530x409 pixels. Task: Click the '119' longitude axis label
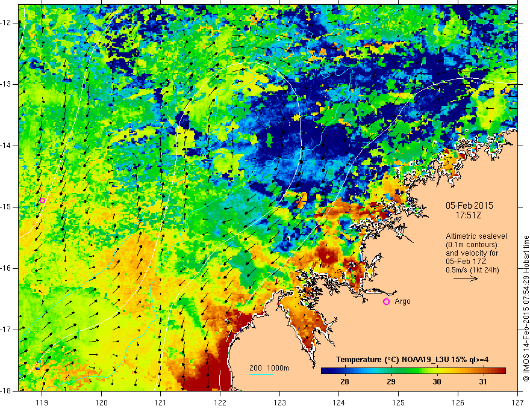[x=42, y=402]
